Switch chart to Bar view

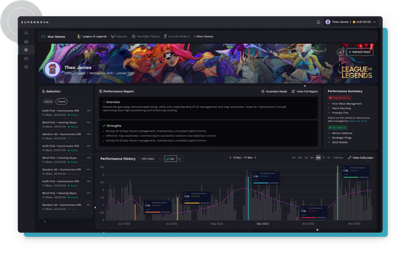coord(171,159)
